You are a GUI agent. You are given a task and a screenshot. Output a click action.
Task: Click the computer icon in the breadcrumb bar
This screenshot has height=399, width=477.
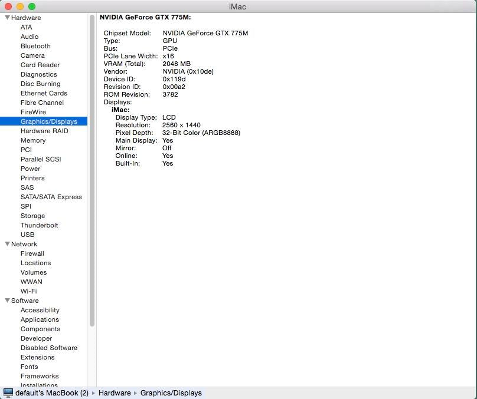pos(9,393)
